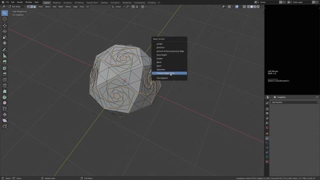
Task: Select the Move tool
Action: pos(4,25)
